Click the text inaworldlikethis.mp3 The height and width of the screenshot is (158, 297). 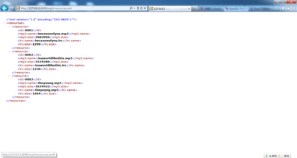55,59
